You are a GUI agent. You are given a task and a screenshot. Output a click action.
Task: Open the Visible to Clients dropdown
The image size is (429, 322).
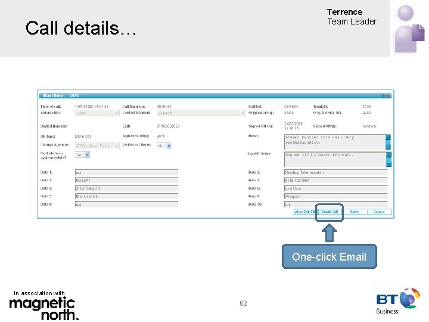[x=164, y=146]
